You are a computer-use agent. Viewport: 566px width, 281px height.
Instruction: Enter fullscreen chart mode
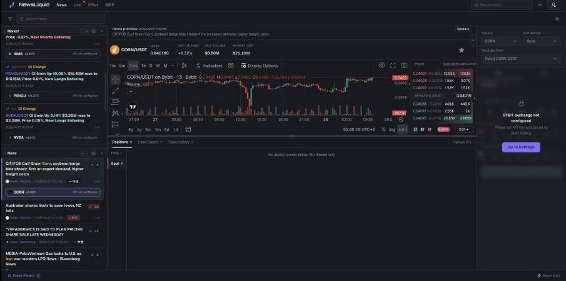(393, 66)
